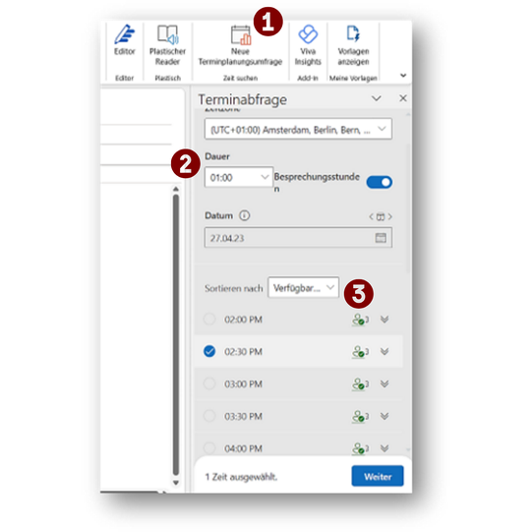
Task: Click Datum info icon
Action: click(x=244, y=215)
